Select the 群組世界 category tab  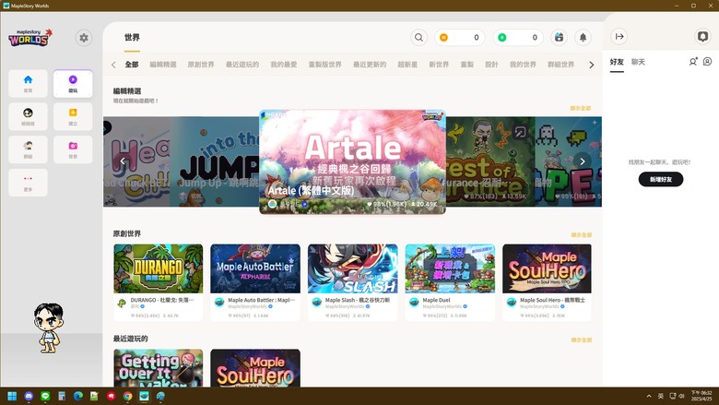(x=560, y=65)
